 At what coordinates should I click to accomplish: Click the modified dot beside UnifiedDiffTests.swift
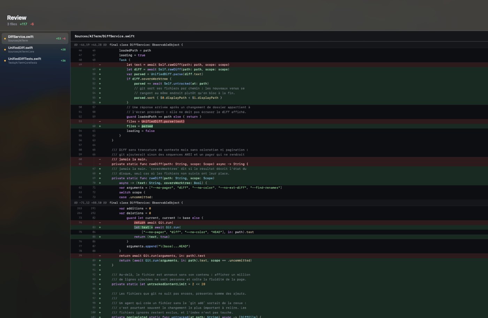point(5,61)
